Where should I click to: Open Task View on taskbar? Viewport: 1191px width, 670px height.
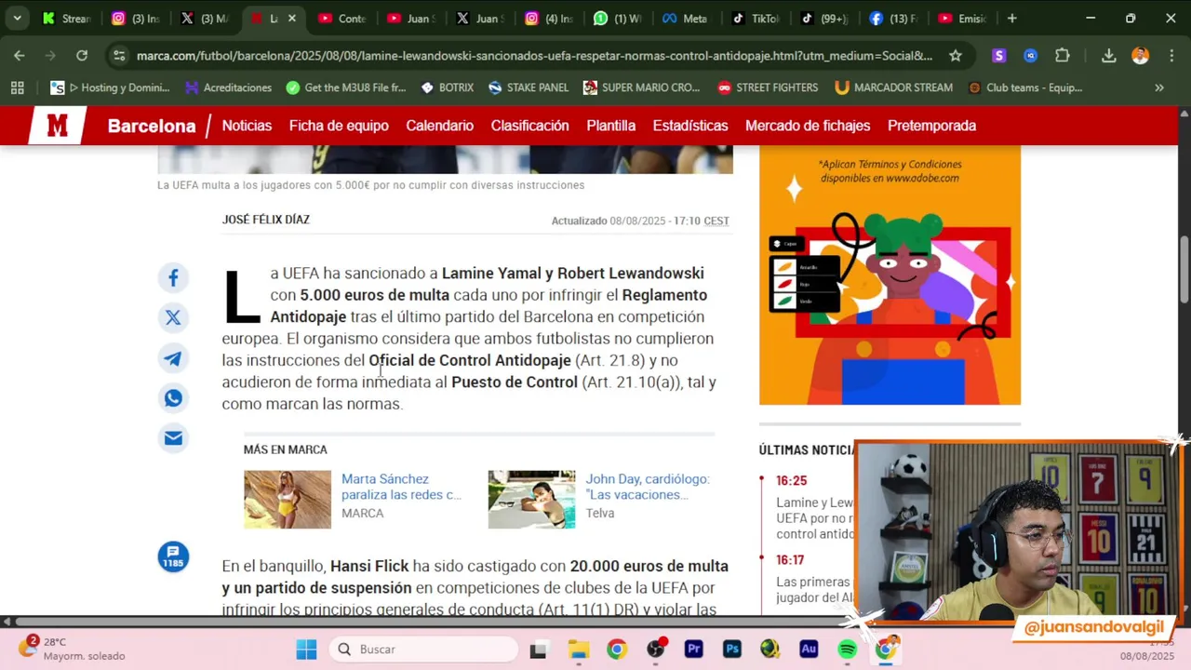tap(539, 650)
